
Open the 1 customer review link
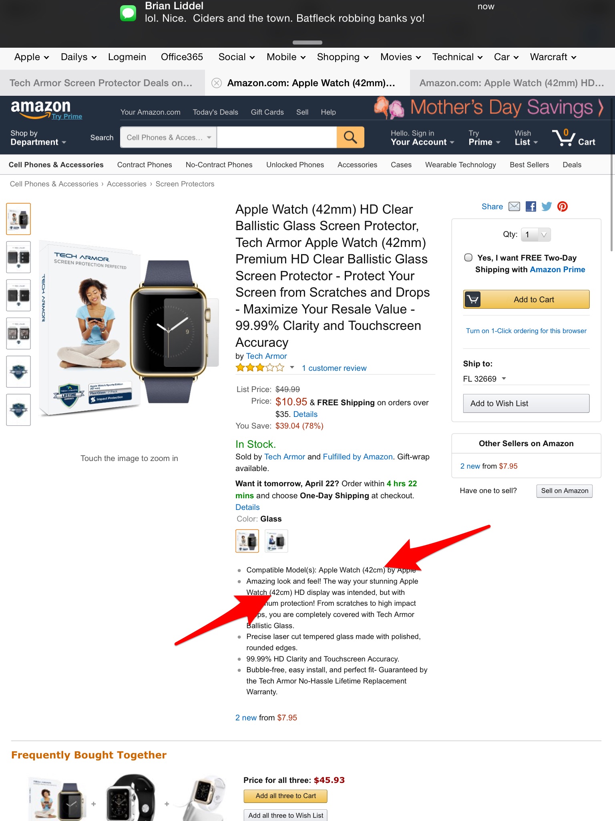pyautogui.click(x=334, y=368)
